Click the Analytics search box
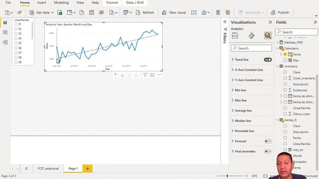The width and height of the screenshot is (319, 179). coord(251,48)
